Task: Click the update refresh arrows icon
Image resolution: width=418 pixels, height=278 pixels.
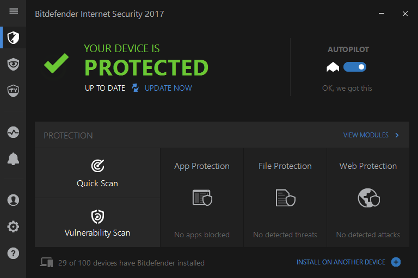Action: point(136,88)
